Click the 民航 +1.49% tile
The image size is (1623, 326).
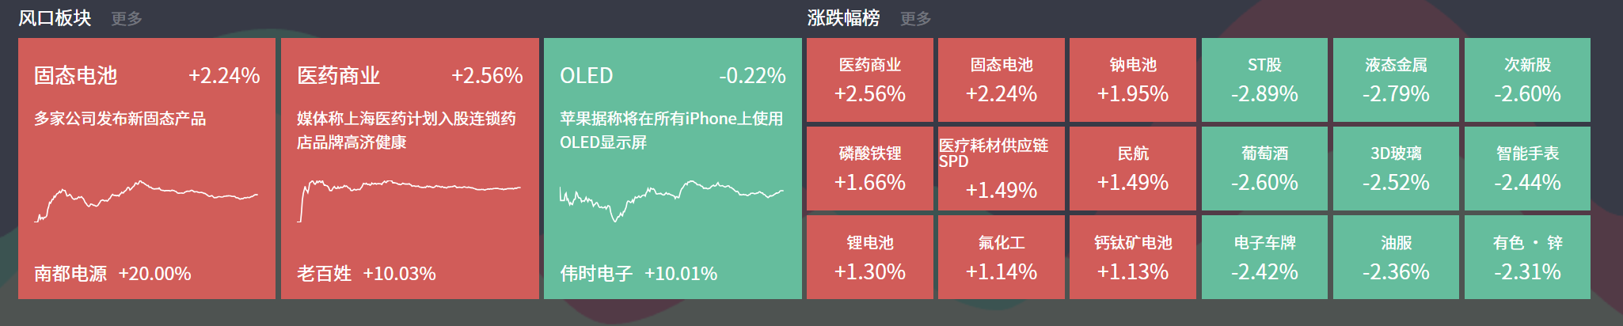(1132, 169)
